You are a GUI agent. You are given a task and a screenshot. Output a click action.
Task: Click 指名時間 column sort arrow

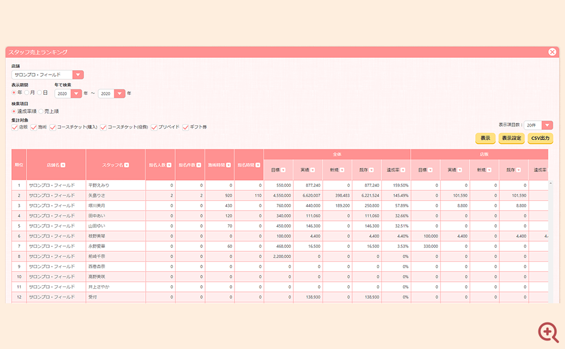point(258,165)
